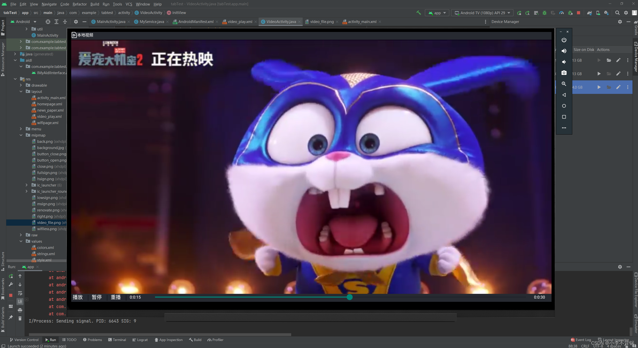The height and width of the screenshot is (348, 638).
Task: Collapse the layout folder
Action: 21,91
